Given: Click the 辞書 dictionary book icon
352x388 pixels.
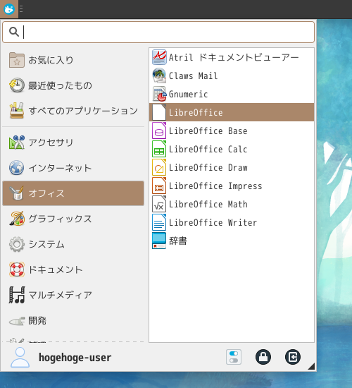Looking at the screenshot, I should tap(159, 241).
